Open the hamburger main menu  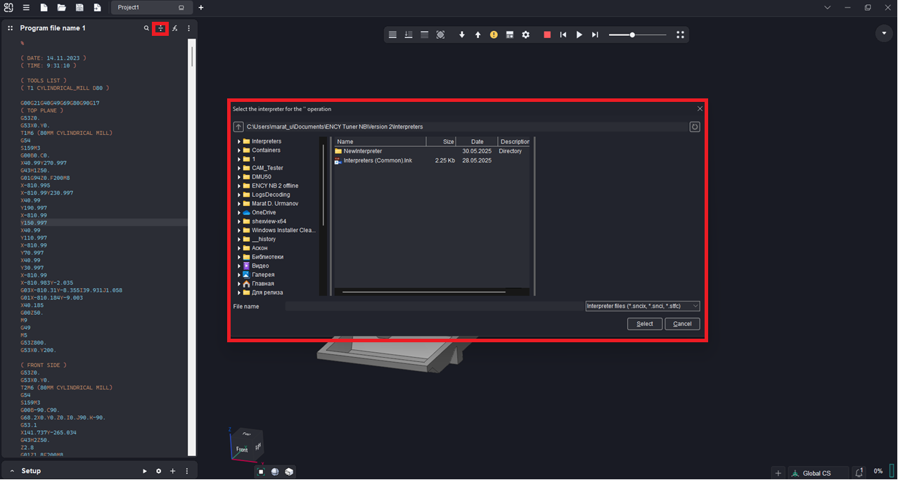pyautogui.click(x=26, y=8)
